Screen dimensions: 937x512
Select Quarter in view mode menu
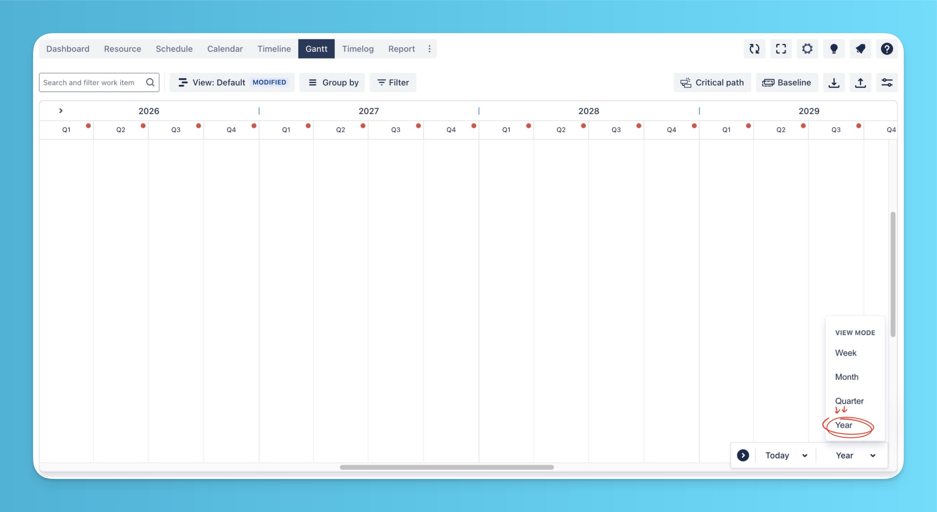click(x=849, y=401)
